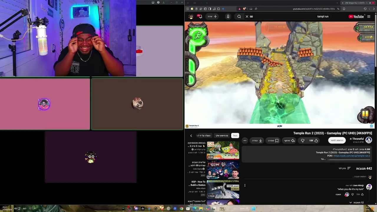Submit the search with the magnifier button
The image size is (377, 212).
(x=239, y=16)
